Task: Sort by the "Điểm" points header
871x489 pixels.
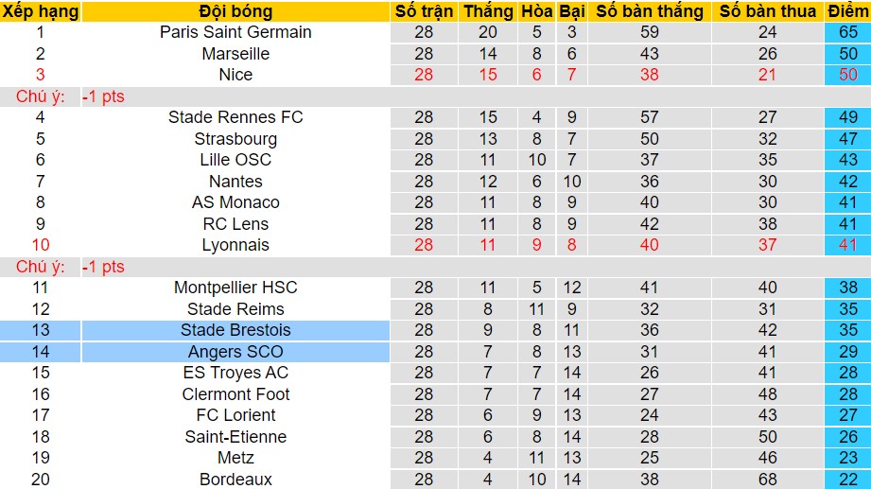Action: 847,11
